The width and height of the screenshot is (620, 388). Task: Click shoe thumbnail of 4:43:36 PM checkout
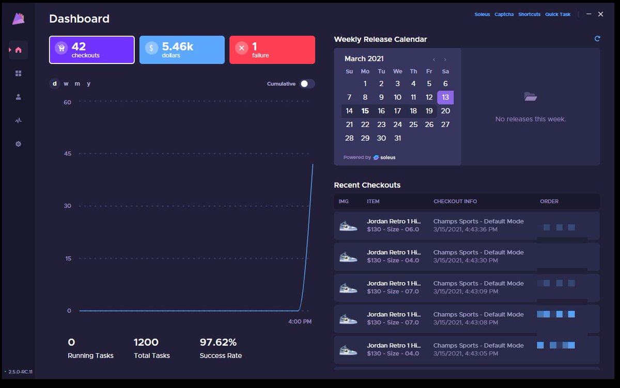tap(348, 225)
